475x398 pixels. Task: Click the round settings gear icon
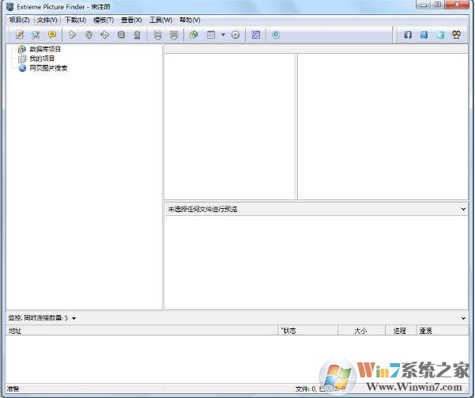tap(236, 35)
